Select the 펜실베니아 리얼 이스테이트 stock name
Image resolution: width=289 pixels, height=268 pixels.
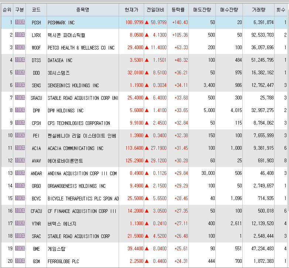82,136
